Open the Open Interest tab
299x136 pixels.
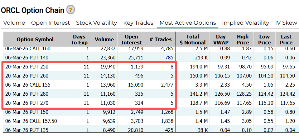click(x=51, y=23)
